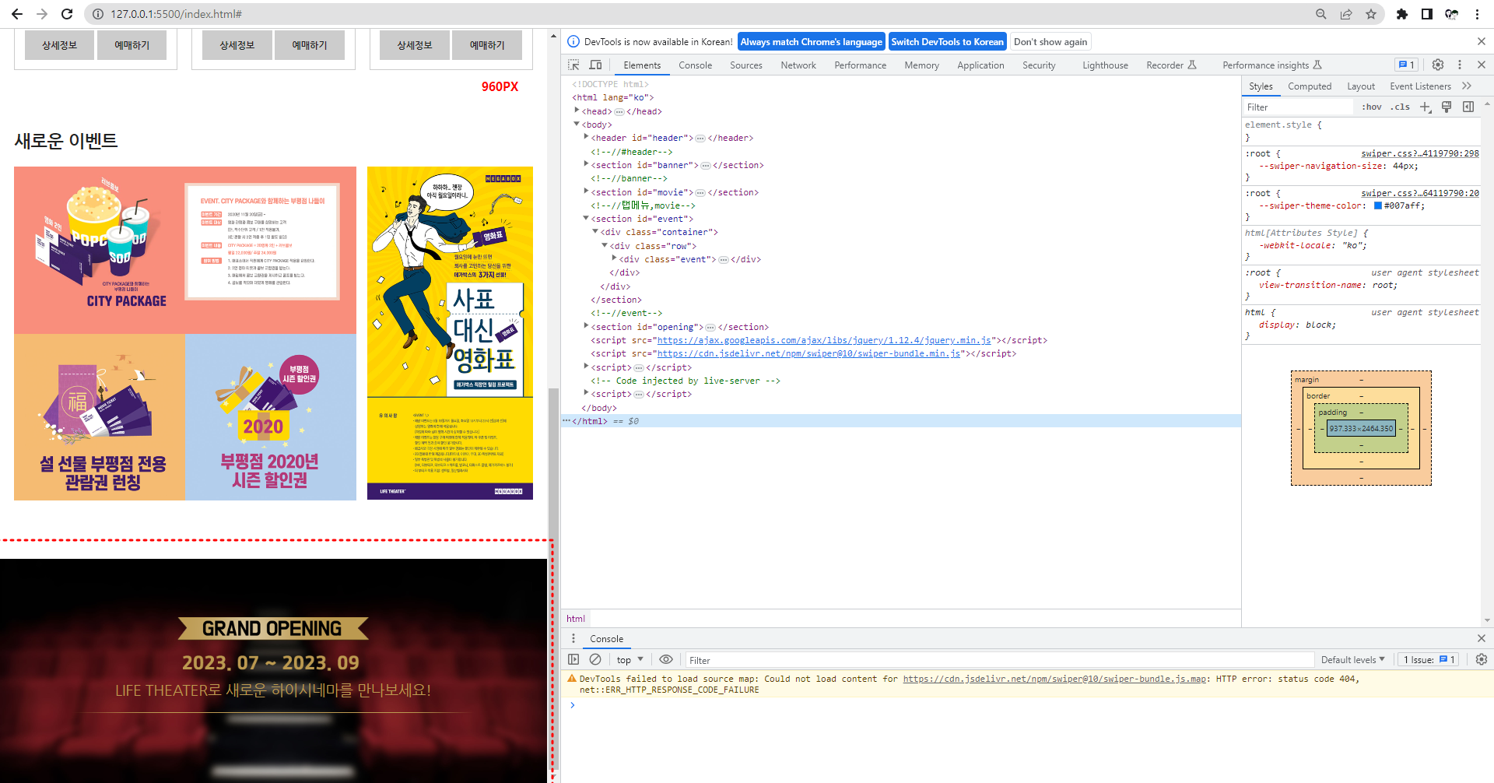The height and width of the screenshot is (783, 1494).
Task: Open the jquery.min.js script link
Action: (x=824, y=340)
